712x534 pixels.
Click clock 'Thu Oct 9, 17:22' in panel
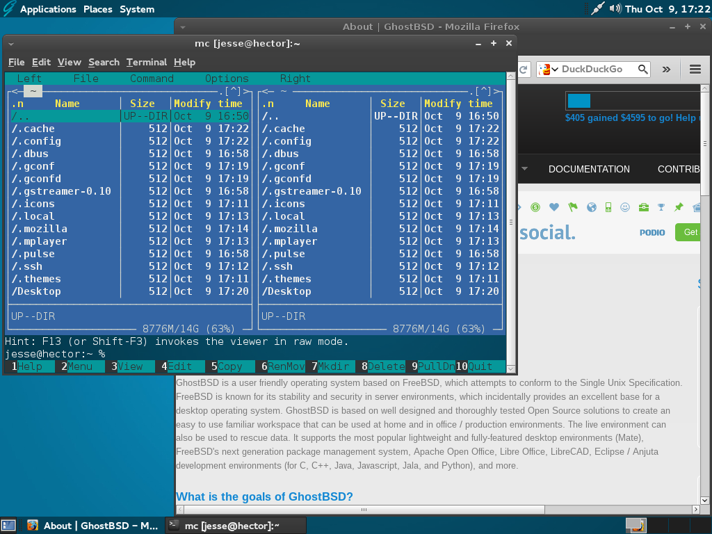coord(667,9)
